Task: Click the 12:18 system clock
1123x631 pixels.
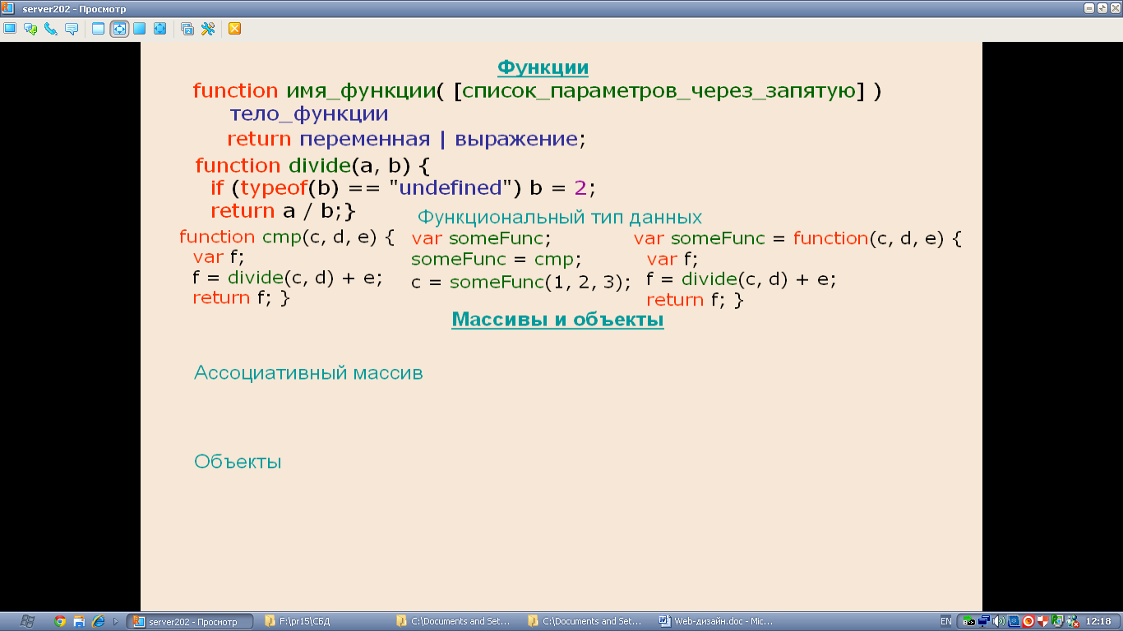Action: (1098, 621)
